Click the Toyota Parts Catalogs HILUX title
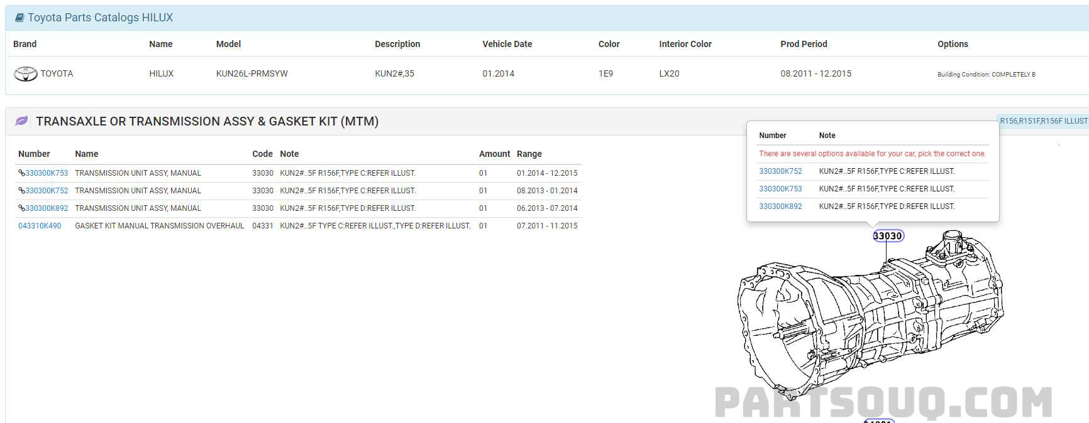The height and width of the screenshot is (423, 1089). point(100,18)
